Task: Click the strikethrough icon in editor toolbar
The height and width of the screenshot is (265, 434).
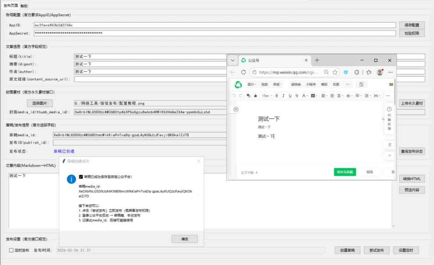Action: pos(297,95)
